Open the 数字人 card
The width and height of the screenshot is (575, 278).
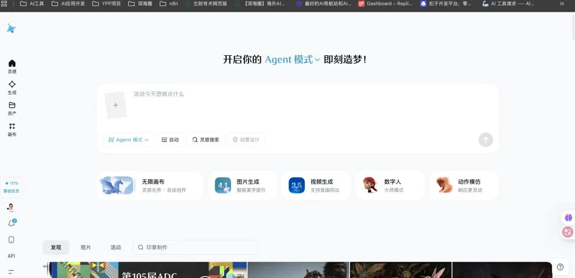click(390, 186)
